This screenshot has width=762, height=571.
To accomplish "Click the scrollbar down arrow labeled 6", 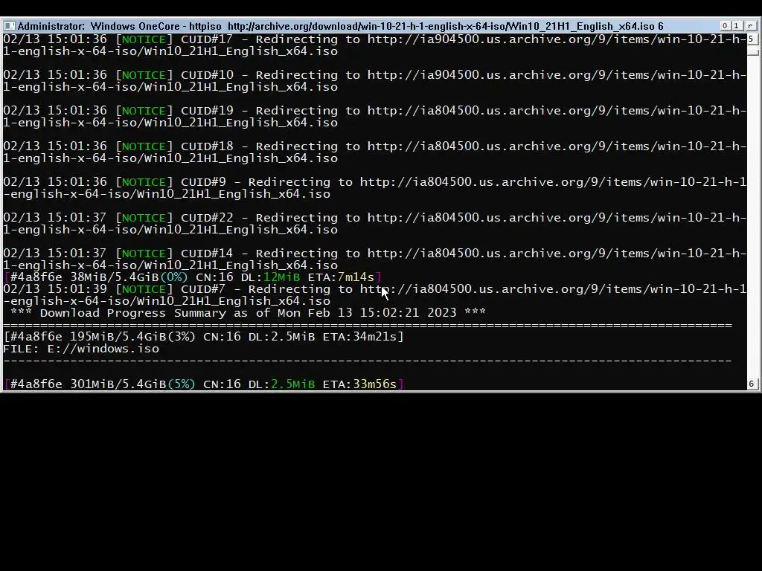I will [752, 384].
